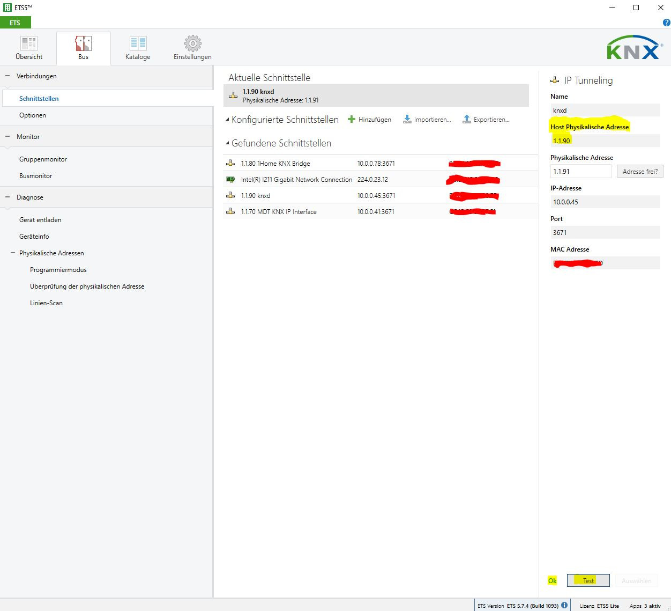
Task: Select the 1.1.90 knxd found interface
Action: tap(381, 195)
